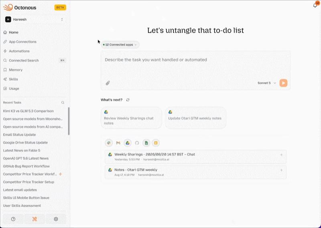321x228 pixels.
Task: Toggle the GitHub filter icon
Action: (137, 143)
